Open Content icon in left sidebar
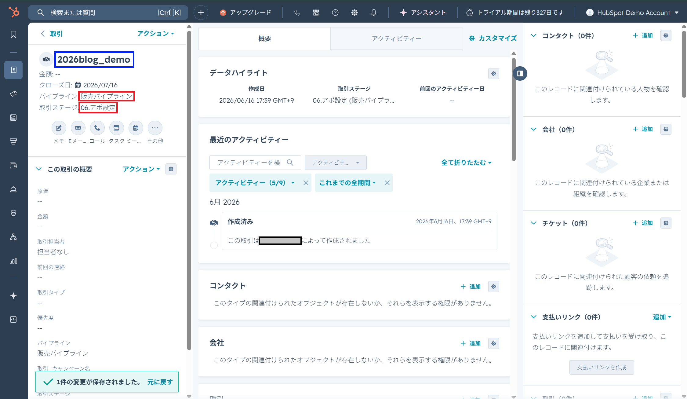Screen dimensions: 687x399 click(x=13, y=118)
